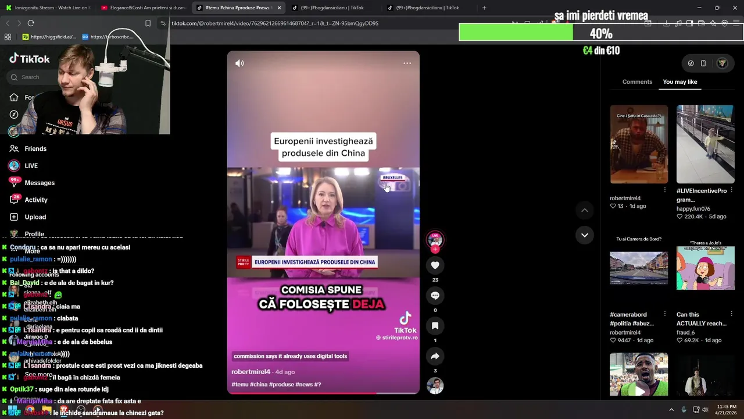Open the get coins icon

click(691, 63)
